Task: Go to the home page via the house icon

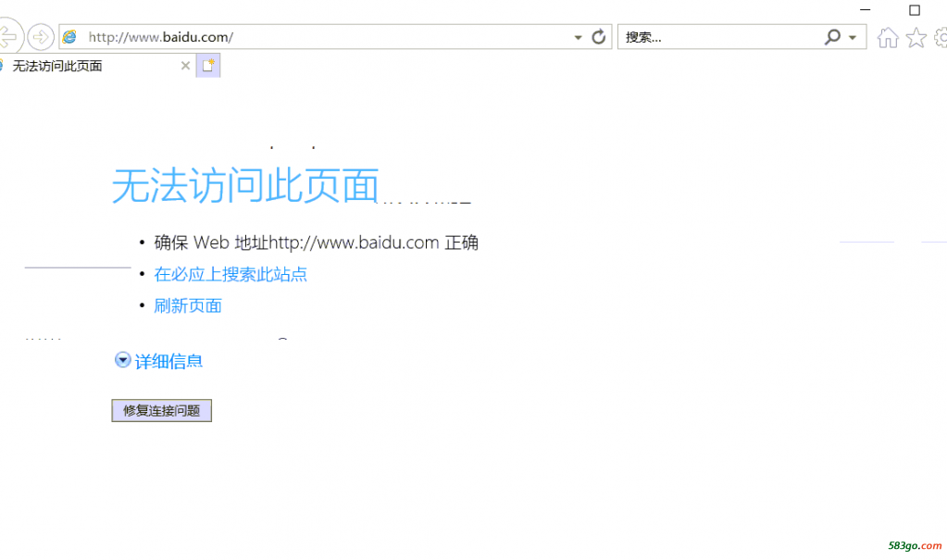Action: pos(888,37)
